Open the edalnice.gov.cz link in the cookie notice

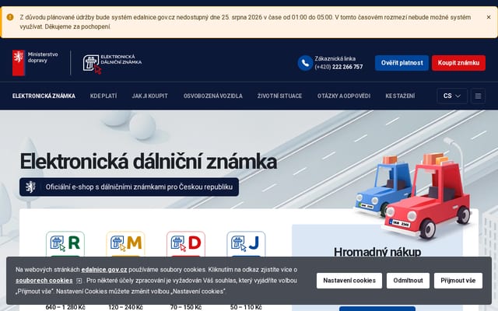tap(104, 270)
